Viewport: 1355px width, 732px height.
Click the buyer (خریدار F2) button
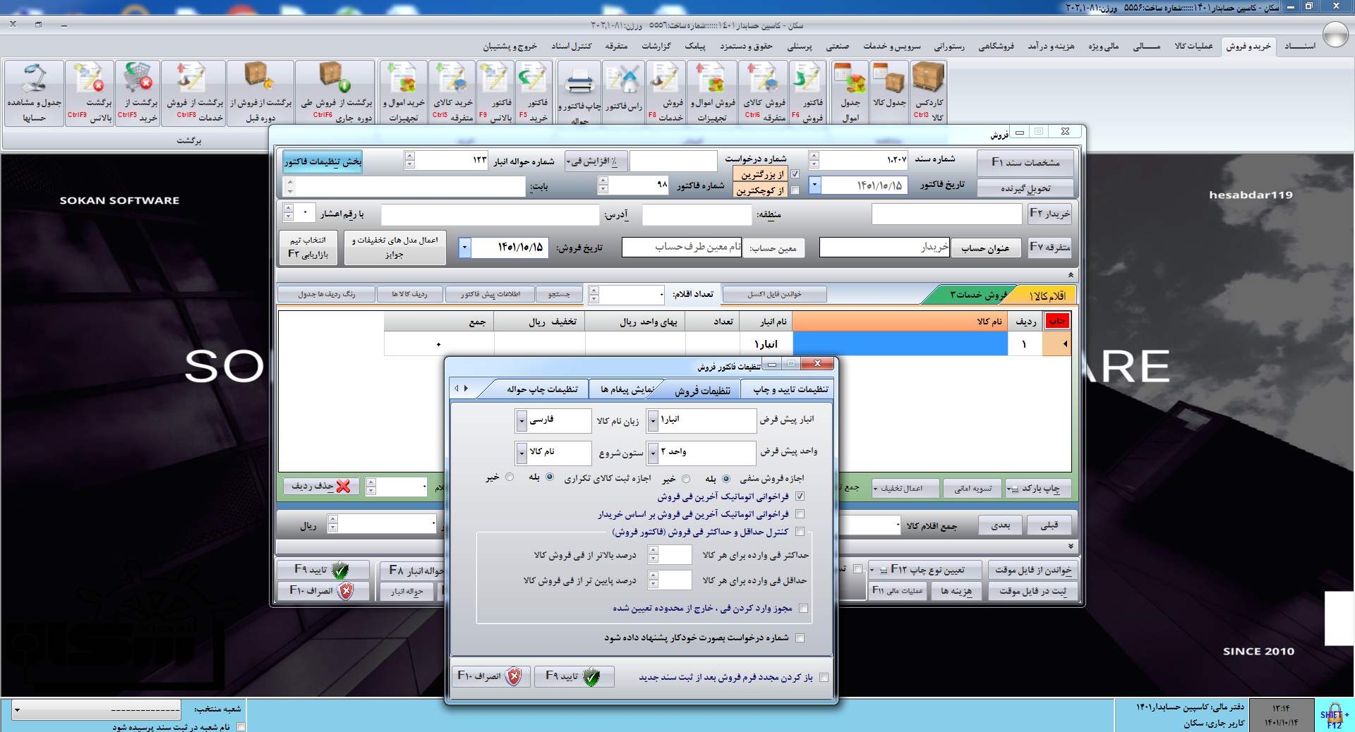(1049, 213)
